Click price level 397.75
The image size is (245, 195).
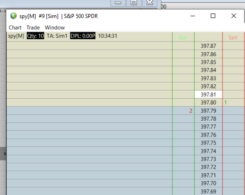coord(208,143)
